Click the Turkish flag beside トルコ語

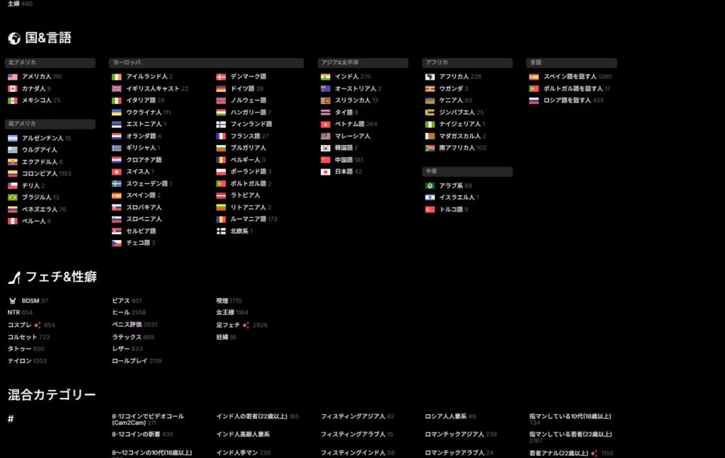coord(430,210)
